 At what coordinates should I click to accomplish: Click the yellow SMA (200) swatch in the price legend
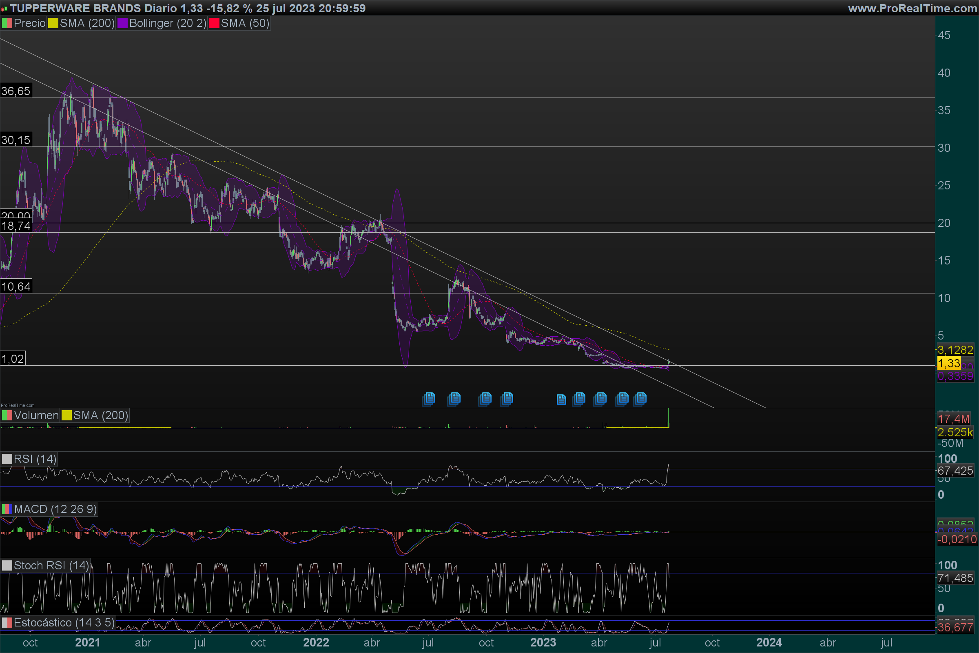click(53, 23)
